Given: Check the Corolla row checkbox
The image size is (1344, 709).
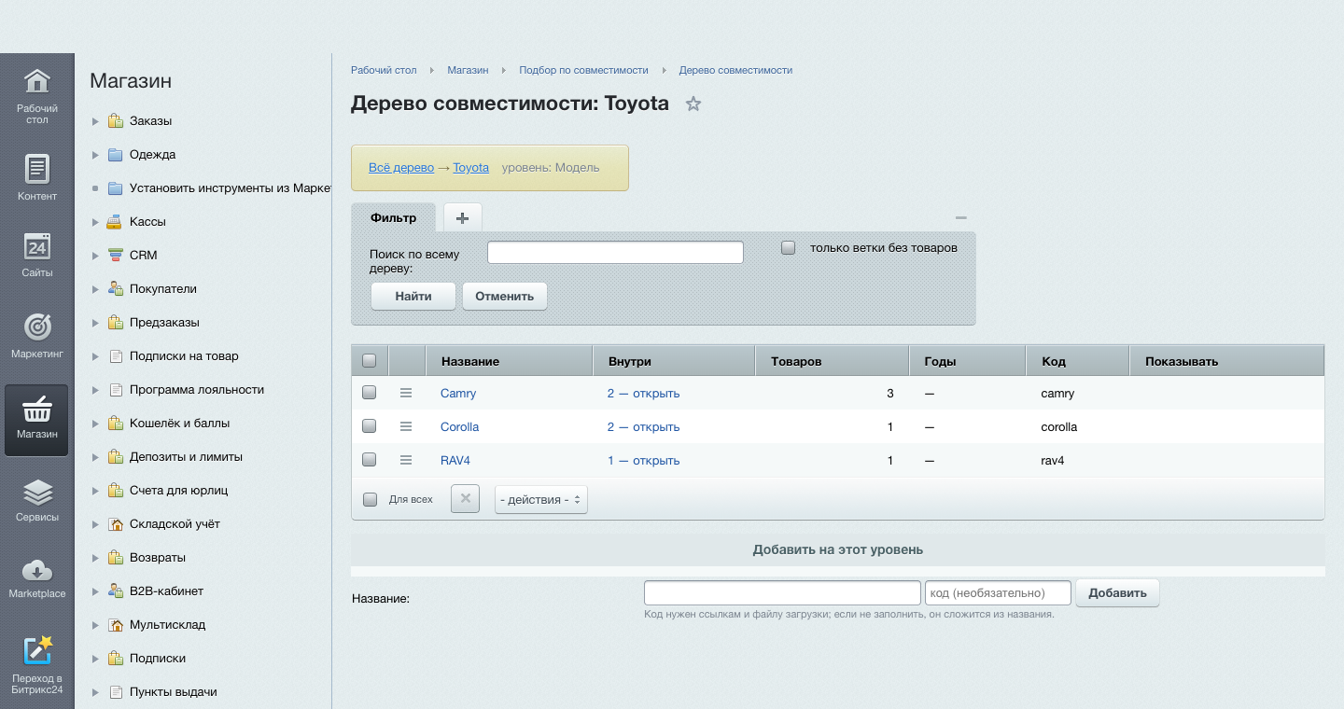Looking at the screenshot, I should click(369, 426).
